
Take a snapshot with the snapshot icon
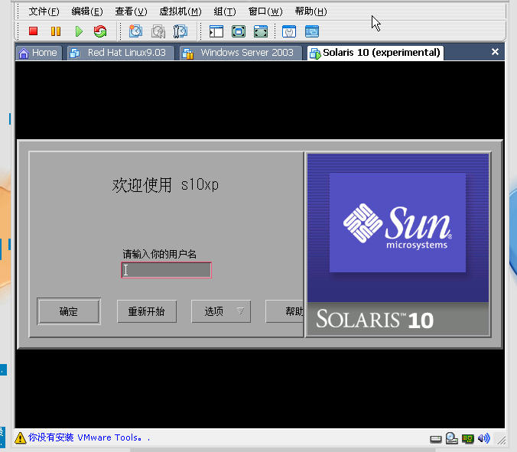(135, 31)
